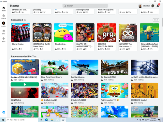Image resolution: width=163 pixels, height=122 pixels.
Task: Click the user avatar picture in the header
Action: coord(140,6)
